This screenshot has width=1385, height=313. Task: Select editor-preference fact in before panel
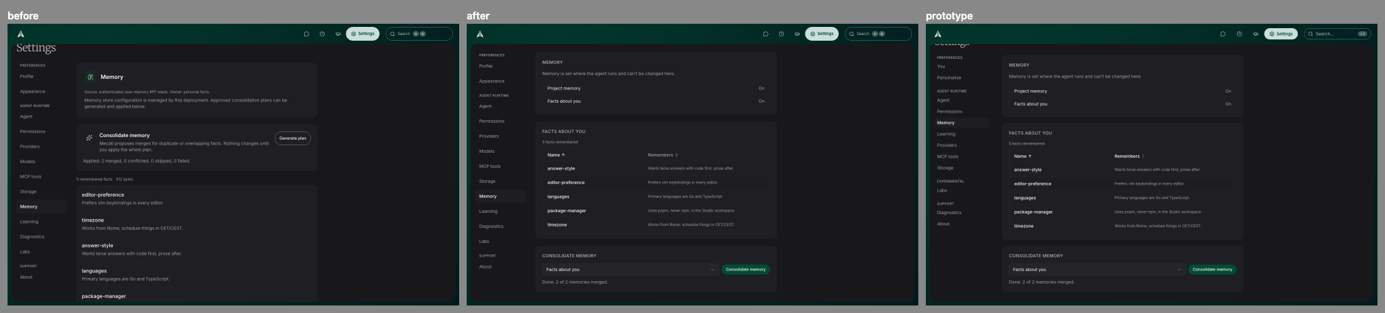tap(197, 198)
